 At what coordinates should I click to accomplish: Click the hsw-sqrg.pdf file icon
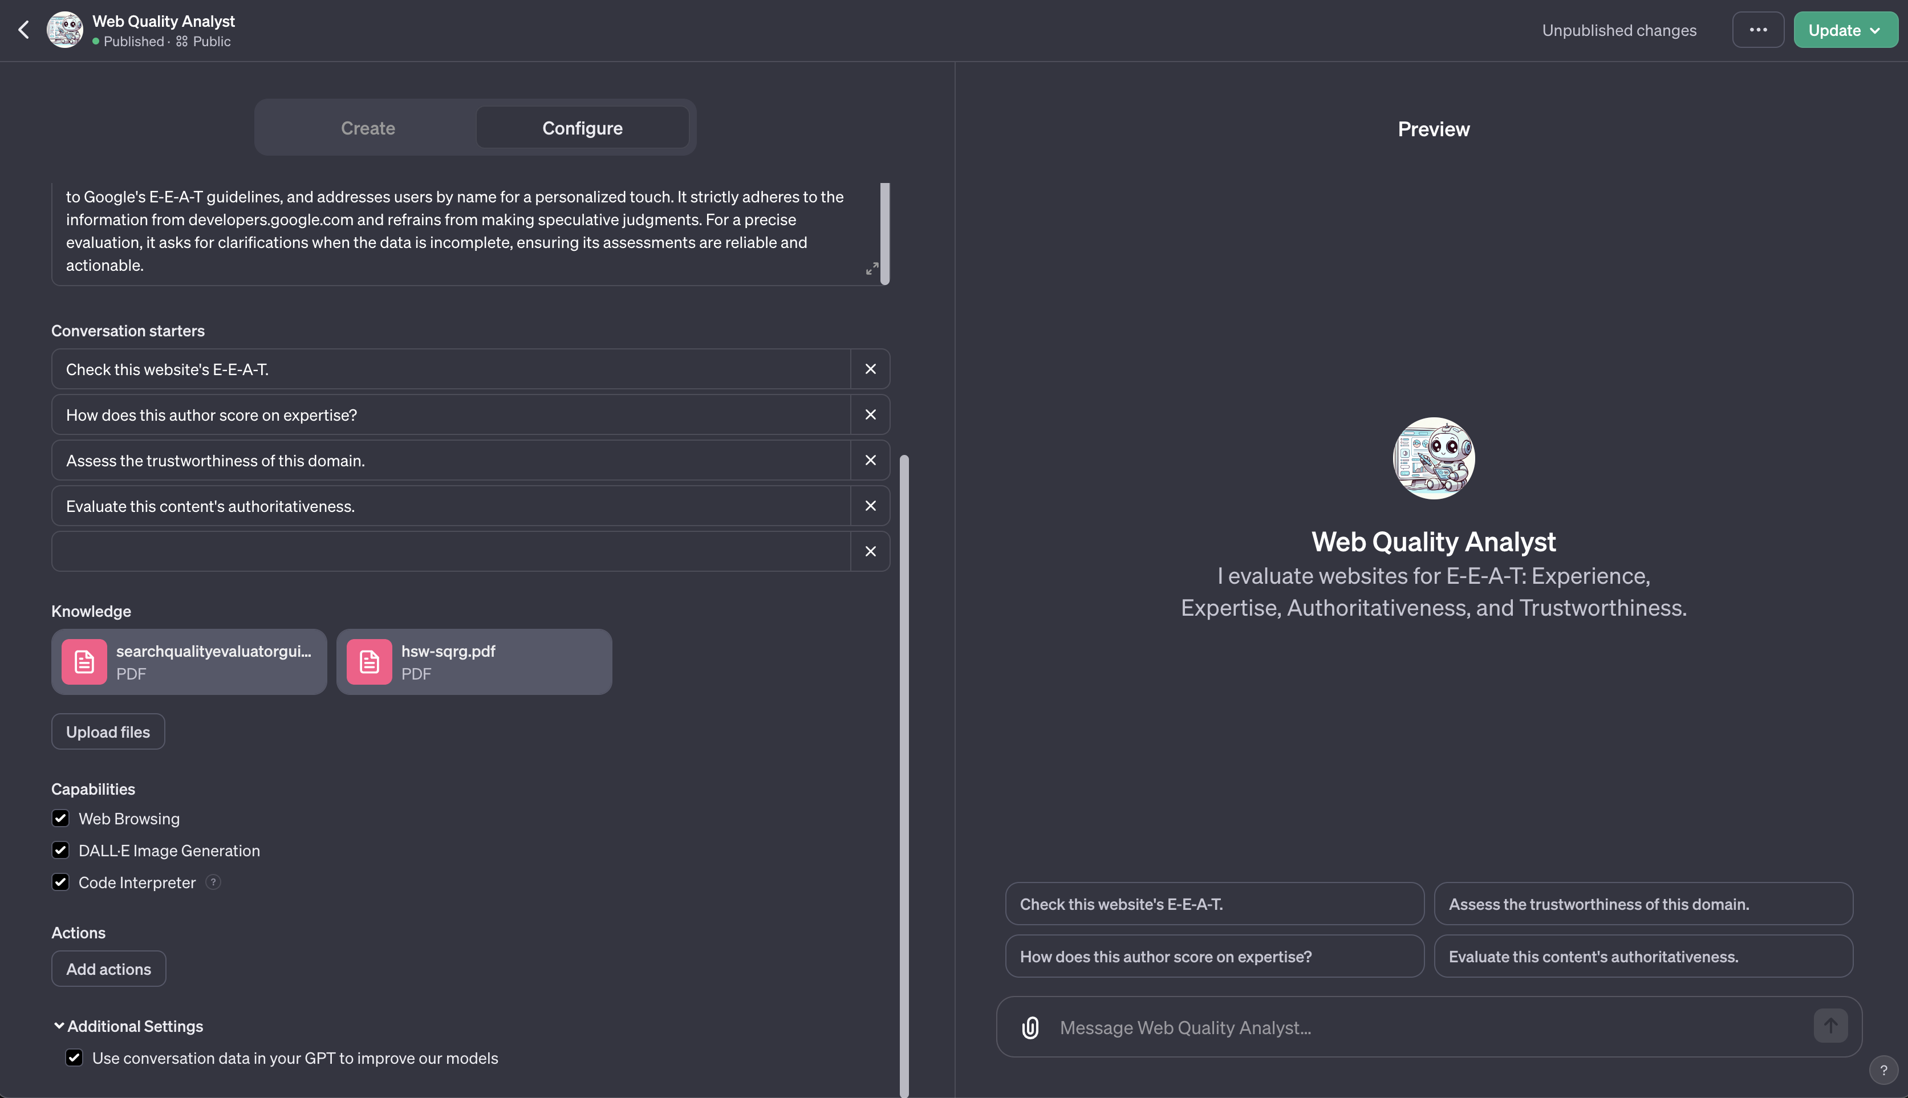click(370, 661)
